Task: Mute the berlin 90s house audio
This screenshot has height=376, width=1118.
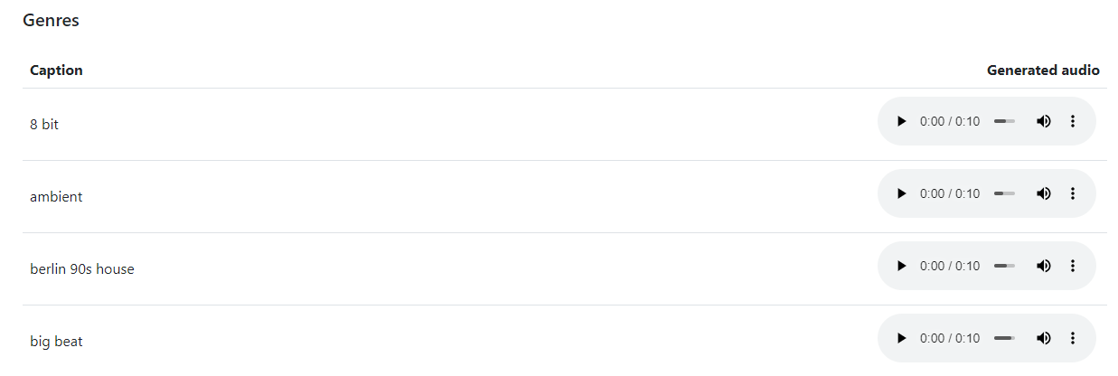Action: click(x=1043, y=266)
